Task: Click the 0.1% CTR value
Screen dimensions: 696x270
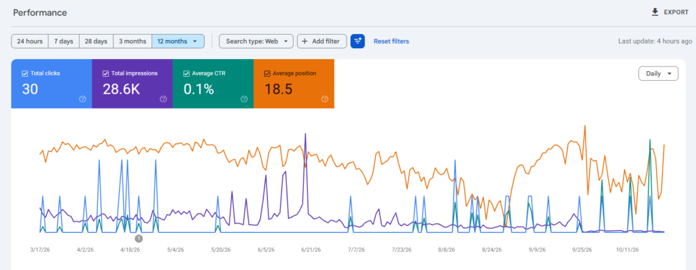Action: click(199, 90)
